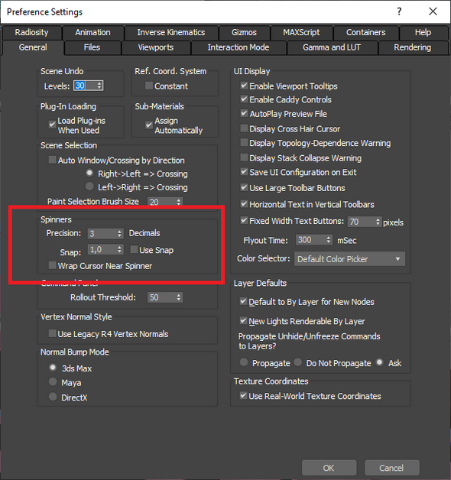451x480 pixels.
Task: Click the Spinners Precision stepper arrows
Action: pos(119,234)
